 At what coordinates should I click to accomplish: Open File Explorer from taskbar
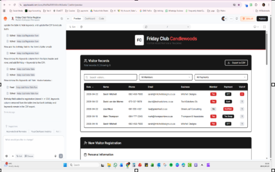(109, 165)
